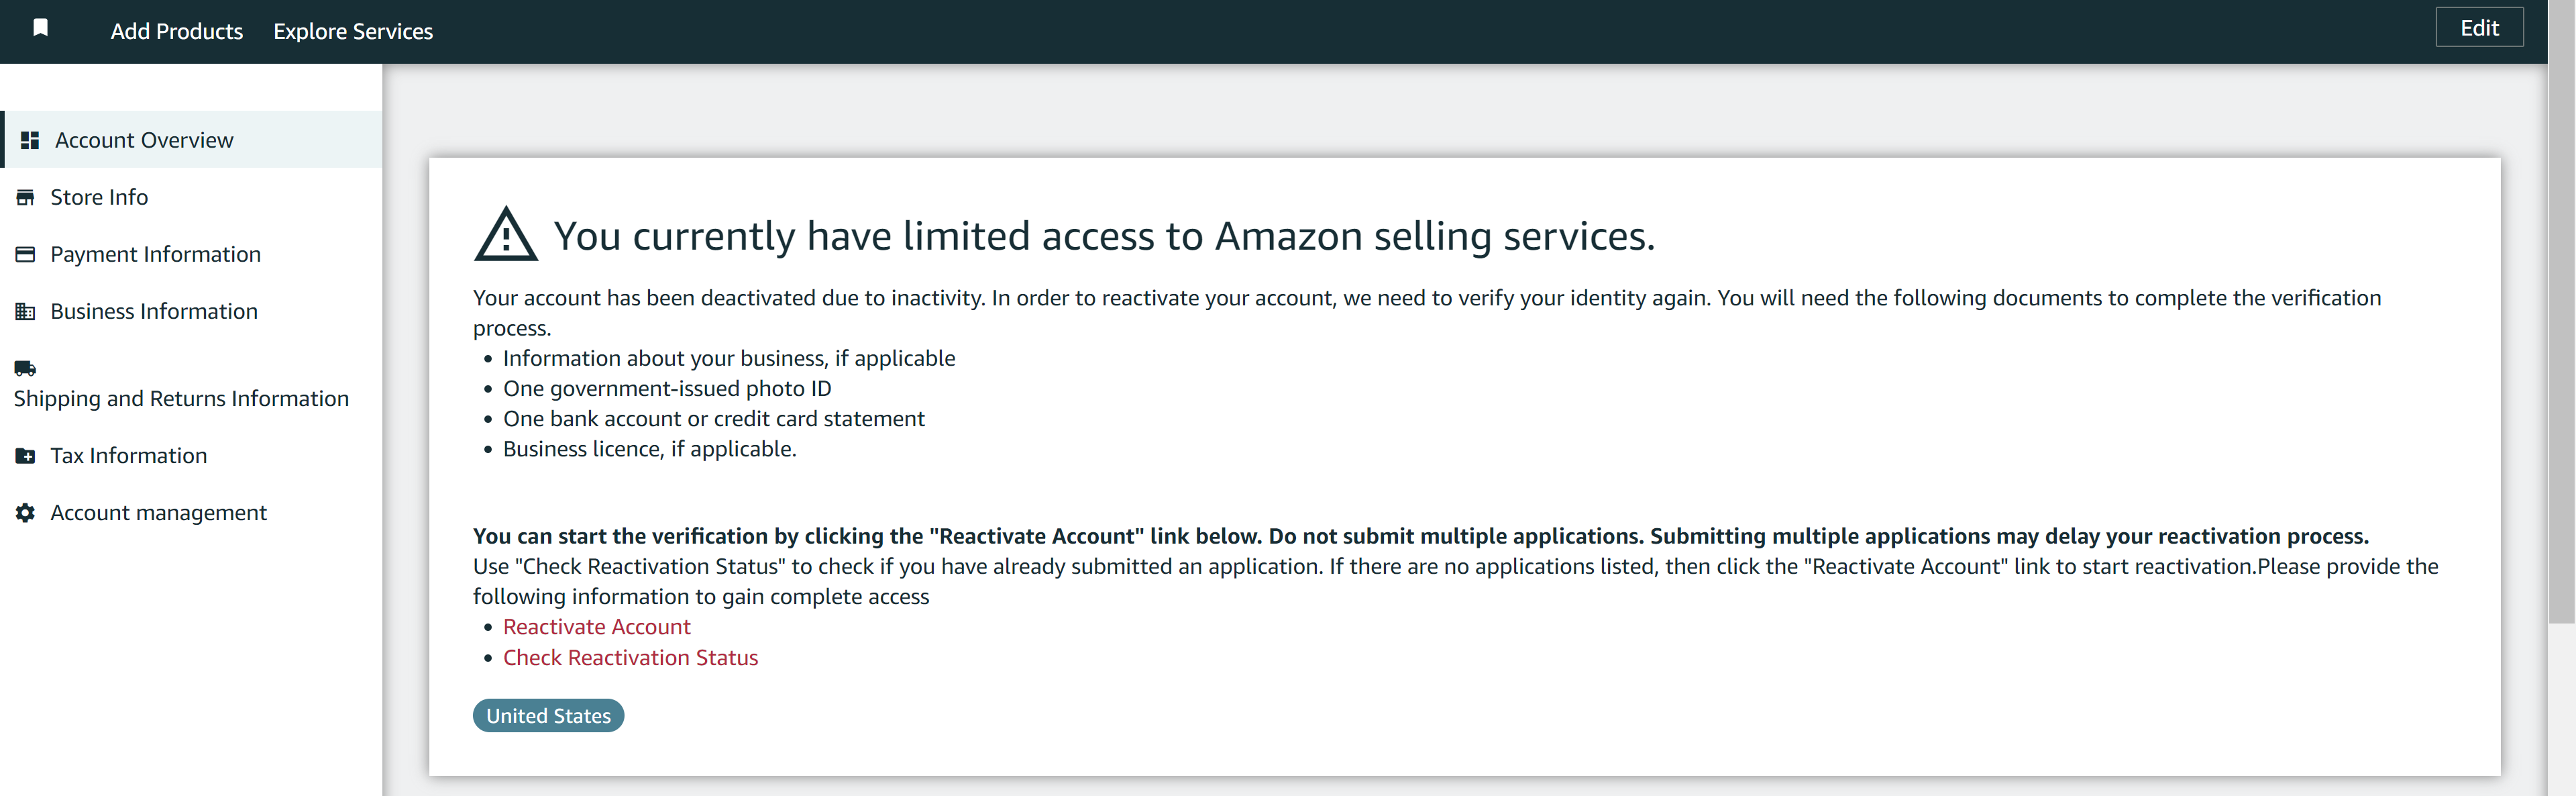Click the Store Info storefront icon
Screen dimensions: 2576x796
(26, 197)
